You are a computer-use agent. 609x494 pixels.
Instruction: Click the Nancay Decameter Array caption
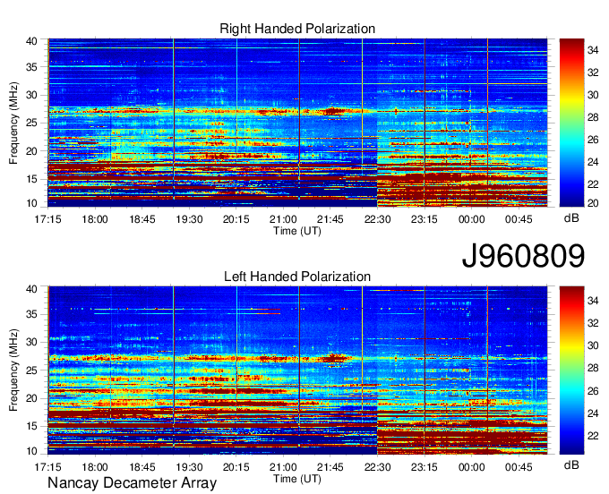[132, 483]
